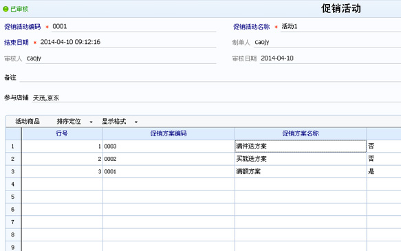Click the 审核日期 field showing 2014-04-10
Image resolution: width=401 pixels, height=251 pixels.
[330, 58]
